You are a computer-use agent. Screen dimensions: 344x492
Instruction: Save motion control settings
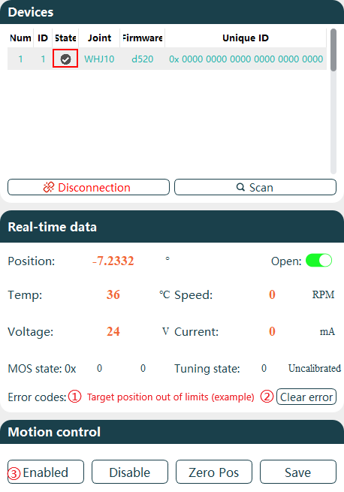[x=298, y=472]
